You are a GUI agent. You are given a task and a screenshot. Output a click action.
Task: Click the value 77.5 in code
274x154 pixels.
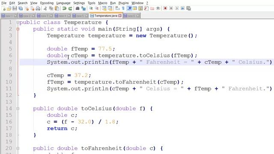tap(105, 49)
